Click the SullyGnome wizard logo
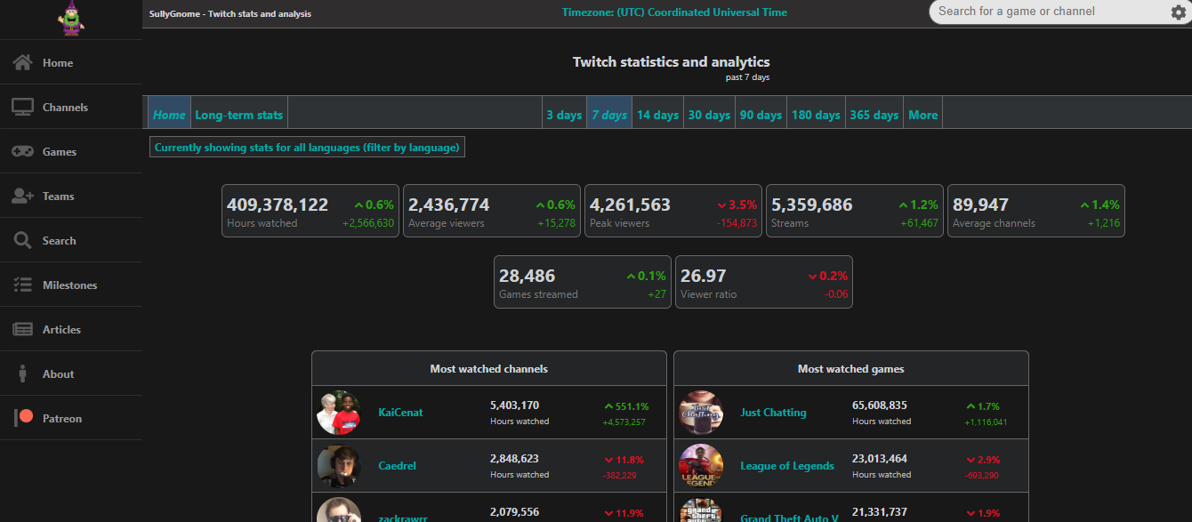 (70, 19)
